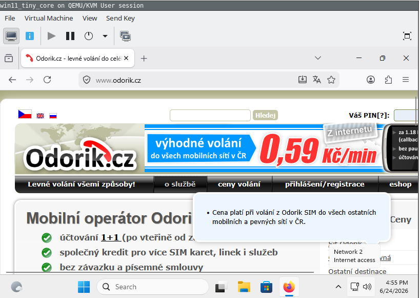Open the Windows Start menu
Viewport: 420px width, 298px height.
point(84,287)
